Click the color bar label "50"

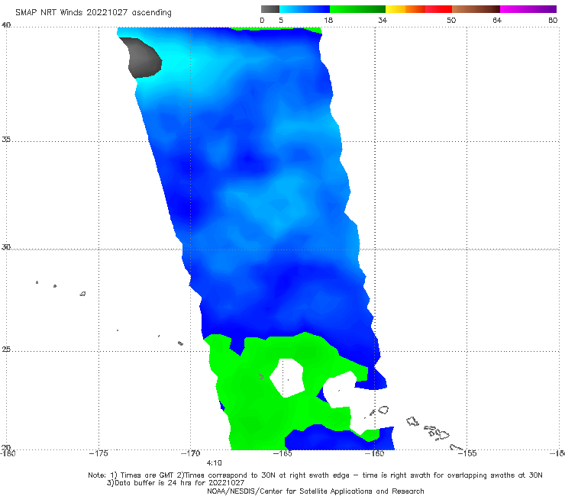tap(451, 20)
